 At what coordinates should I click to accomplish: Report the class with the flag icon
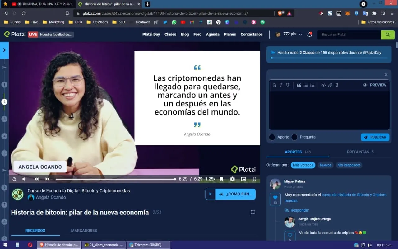(253, 212)
